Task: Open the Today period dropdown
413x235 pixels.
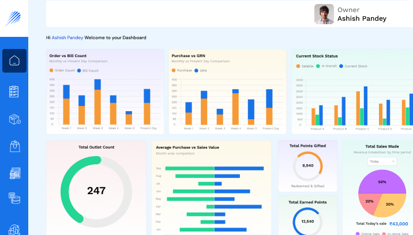Action: click(382, 161)
